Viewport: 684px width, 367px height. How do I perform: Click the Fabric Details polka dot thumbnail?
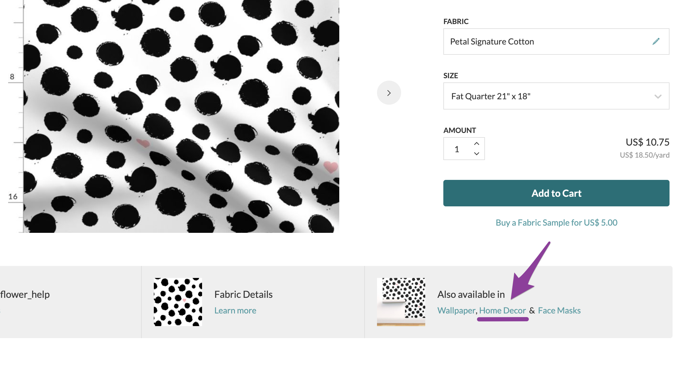click(x=178, y=302)
